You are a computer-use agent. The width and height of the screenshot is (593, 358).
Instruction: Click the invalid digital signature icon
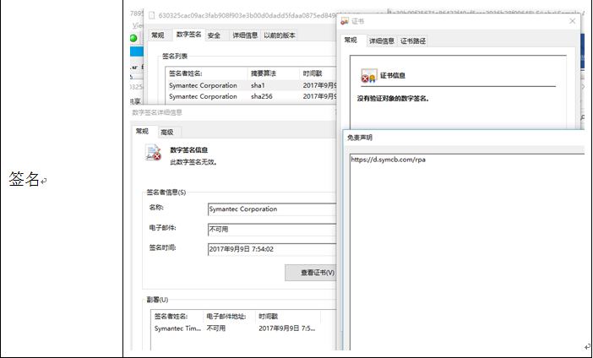point(153,152)
